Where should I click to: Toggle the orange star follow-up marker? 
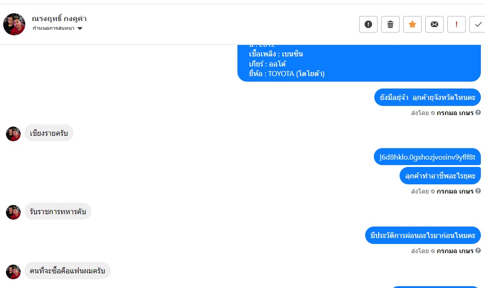412,24
